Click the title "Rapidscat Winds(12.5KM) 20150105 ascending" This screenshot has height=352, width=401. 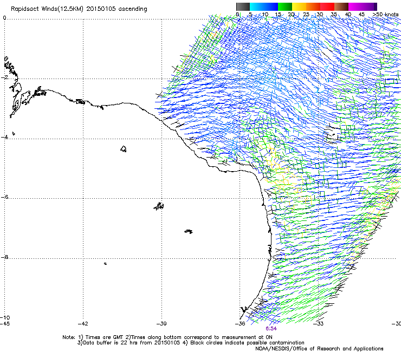click(79, 9)
